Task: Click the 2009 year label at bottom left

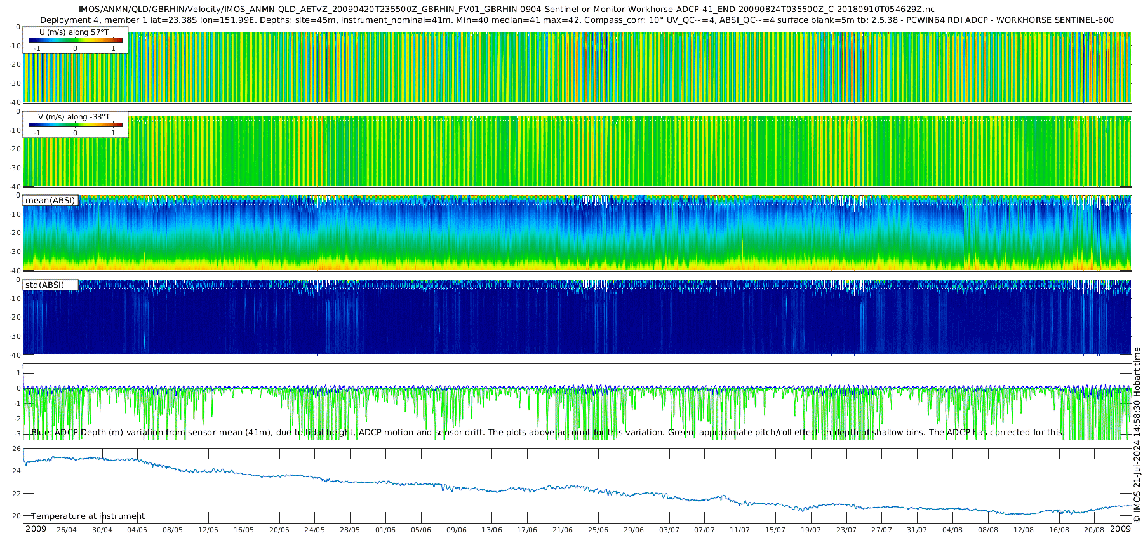Action: 36,529
